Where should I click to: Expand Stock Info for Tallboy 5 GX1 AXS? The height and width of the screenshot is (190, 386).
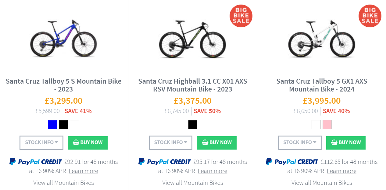point(300,143)
